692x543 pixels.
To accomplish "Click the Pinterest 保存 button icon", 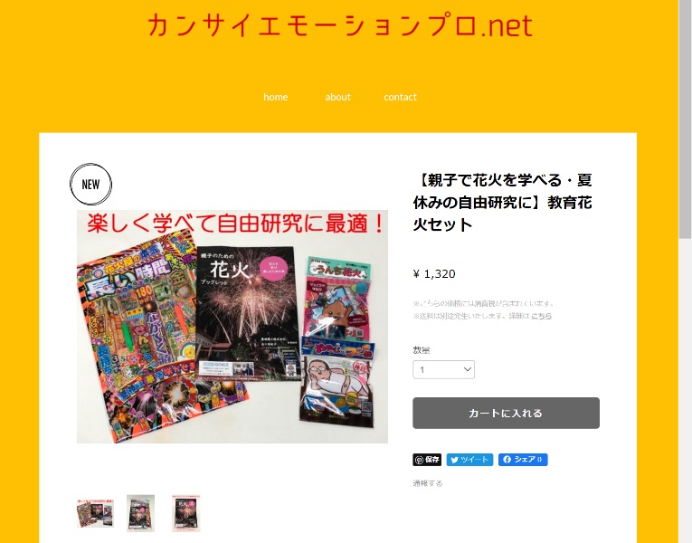I will [427, 460].
